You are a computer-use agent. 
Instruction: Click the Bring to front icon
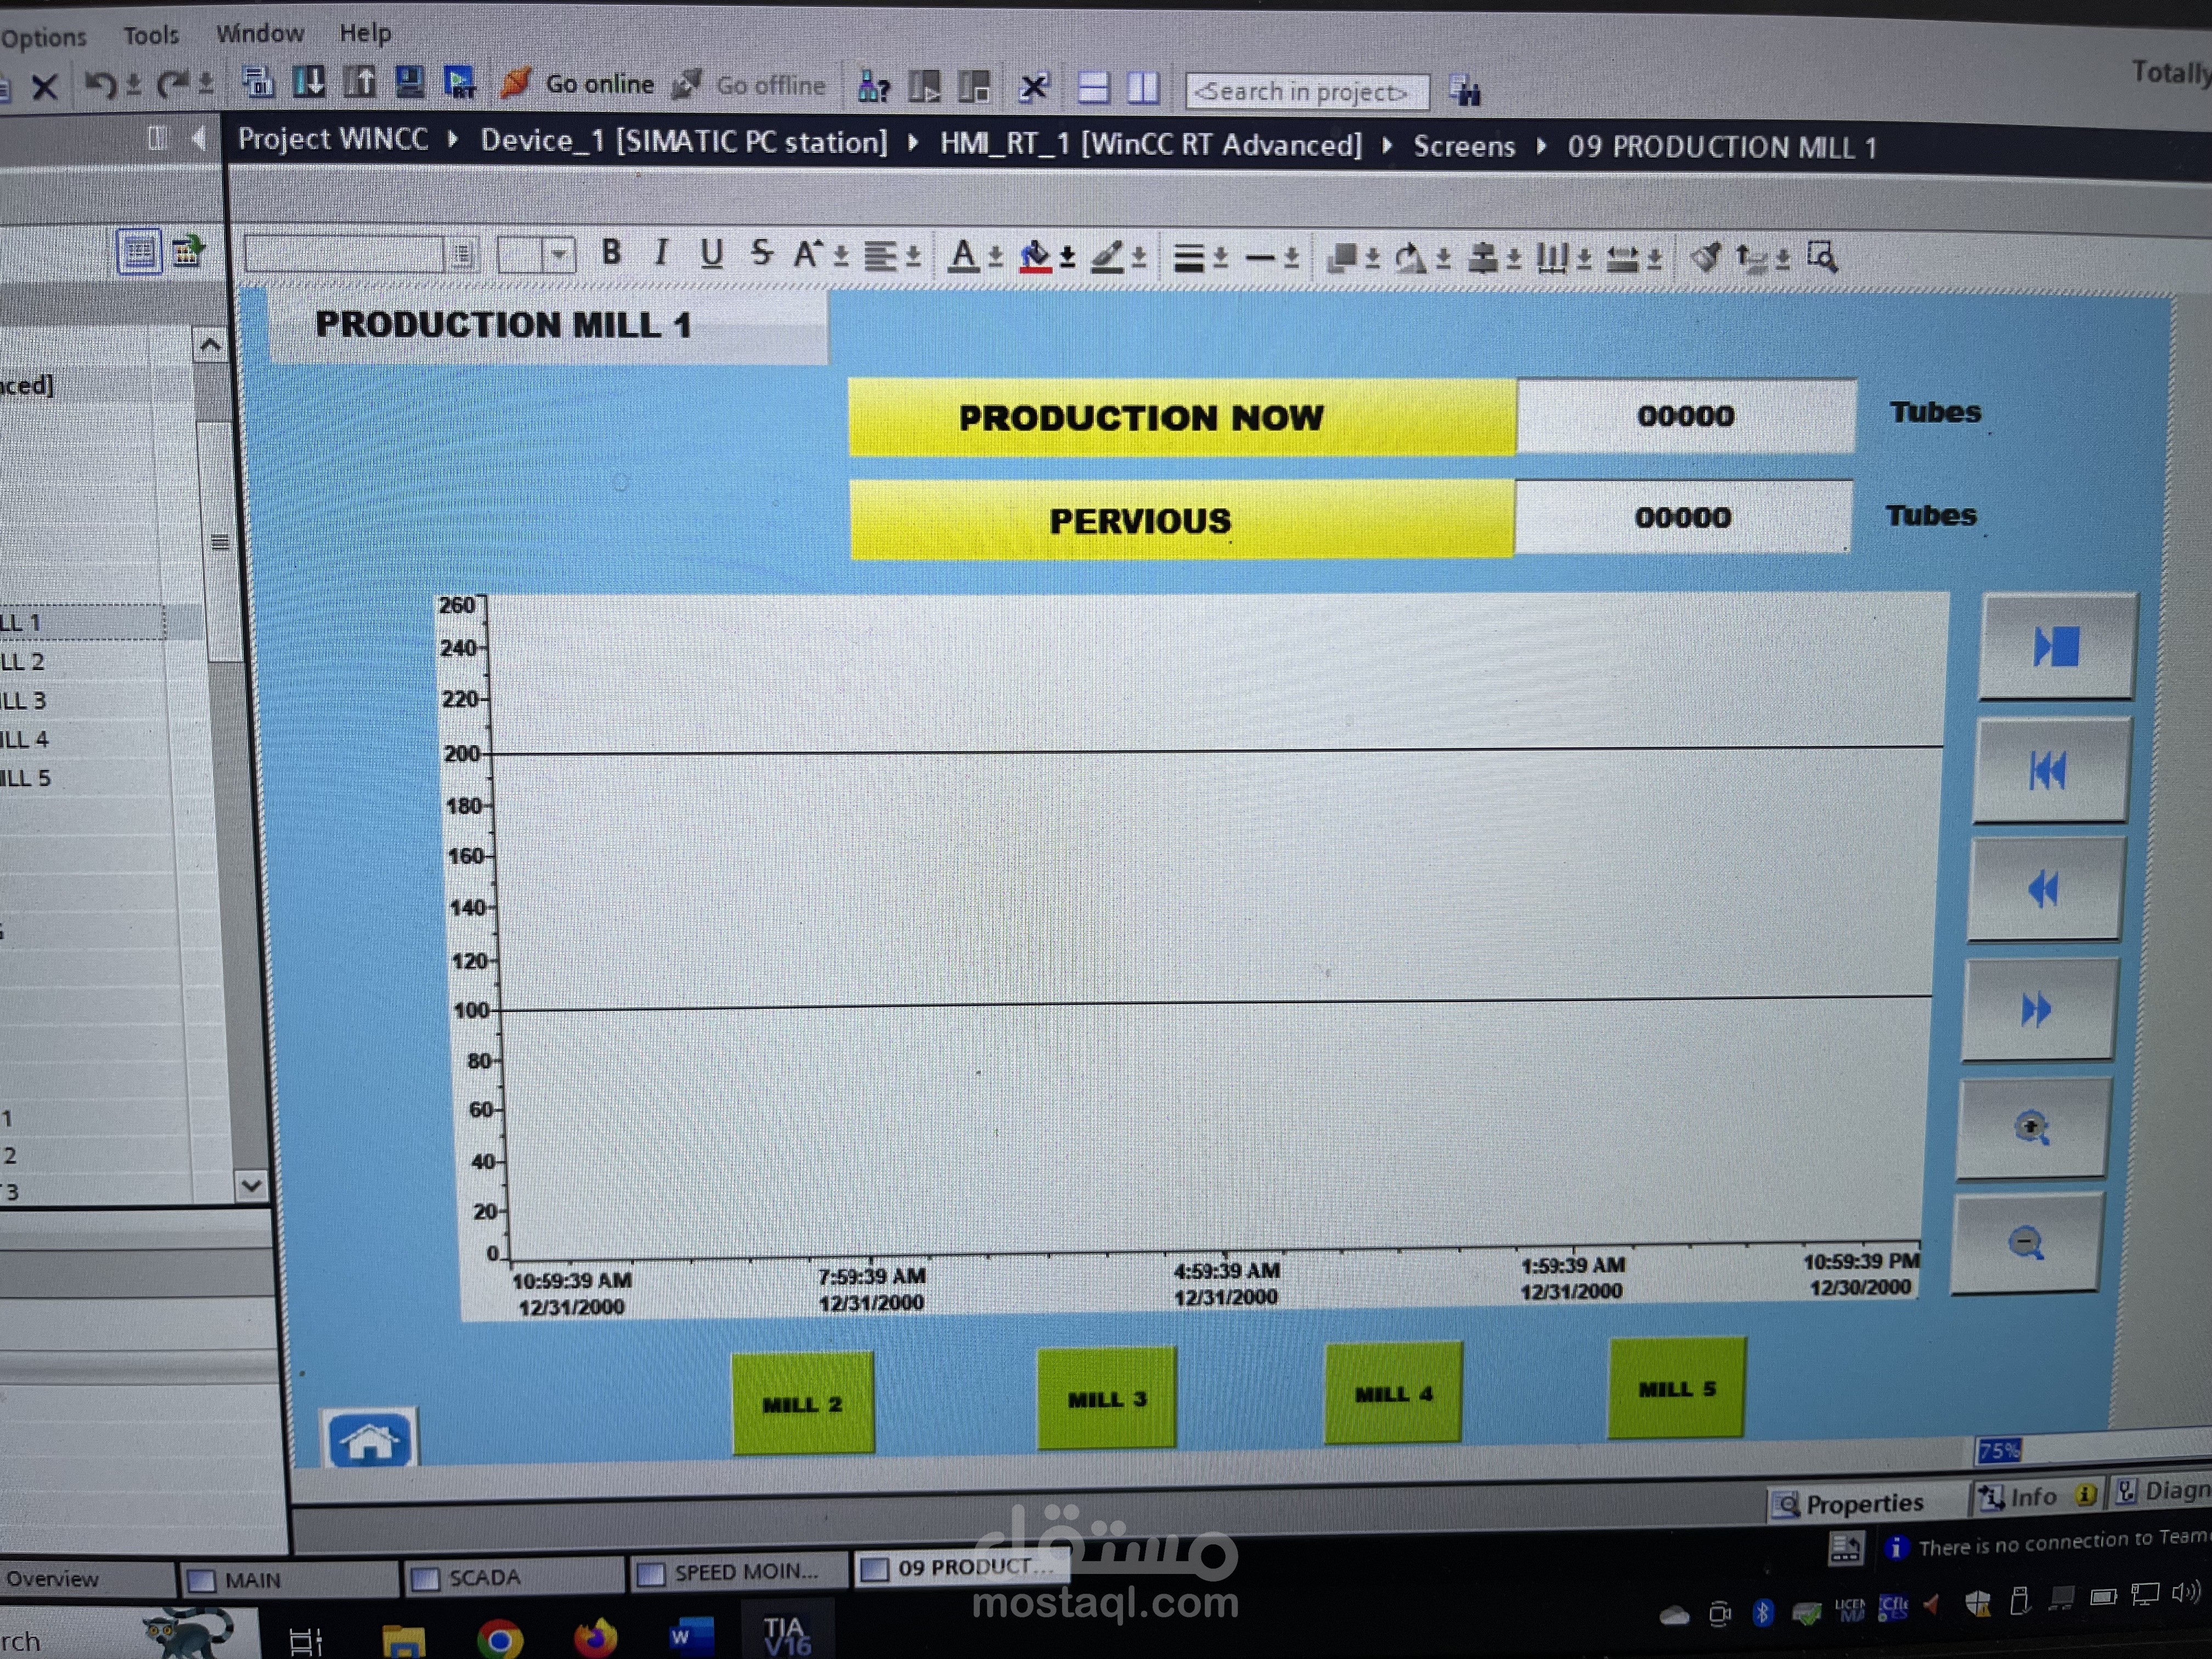(x=1342, y=258)
